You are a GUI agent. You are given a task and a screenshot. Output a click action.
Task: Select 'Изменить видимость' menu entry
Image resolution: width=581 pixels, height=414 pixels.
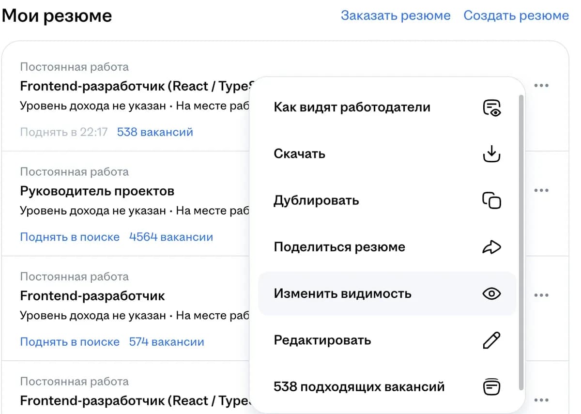(x=387, y=293)
